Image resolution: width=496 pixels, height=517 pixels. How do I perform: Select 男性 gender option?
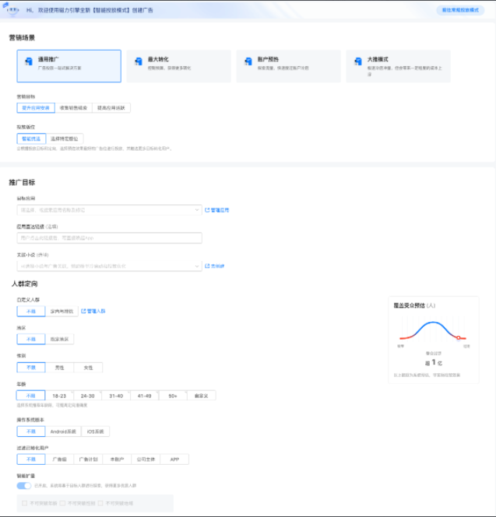59,368
